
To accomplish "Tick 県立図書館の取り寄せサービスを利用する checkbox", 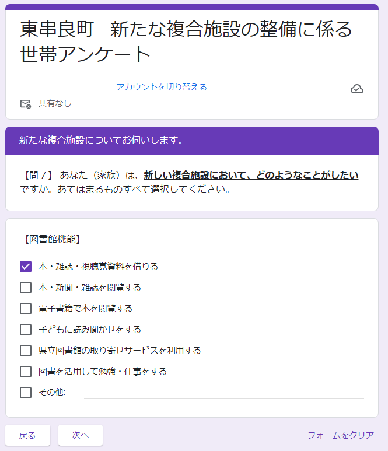I will tap(26, 351).
